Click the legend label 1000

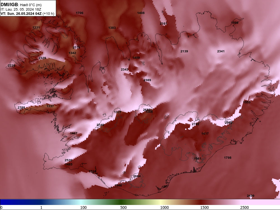pos(164,207)
